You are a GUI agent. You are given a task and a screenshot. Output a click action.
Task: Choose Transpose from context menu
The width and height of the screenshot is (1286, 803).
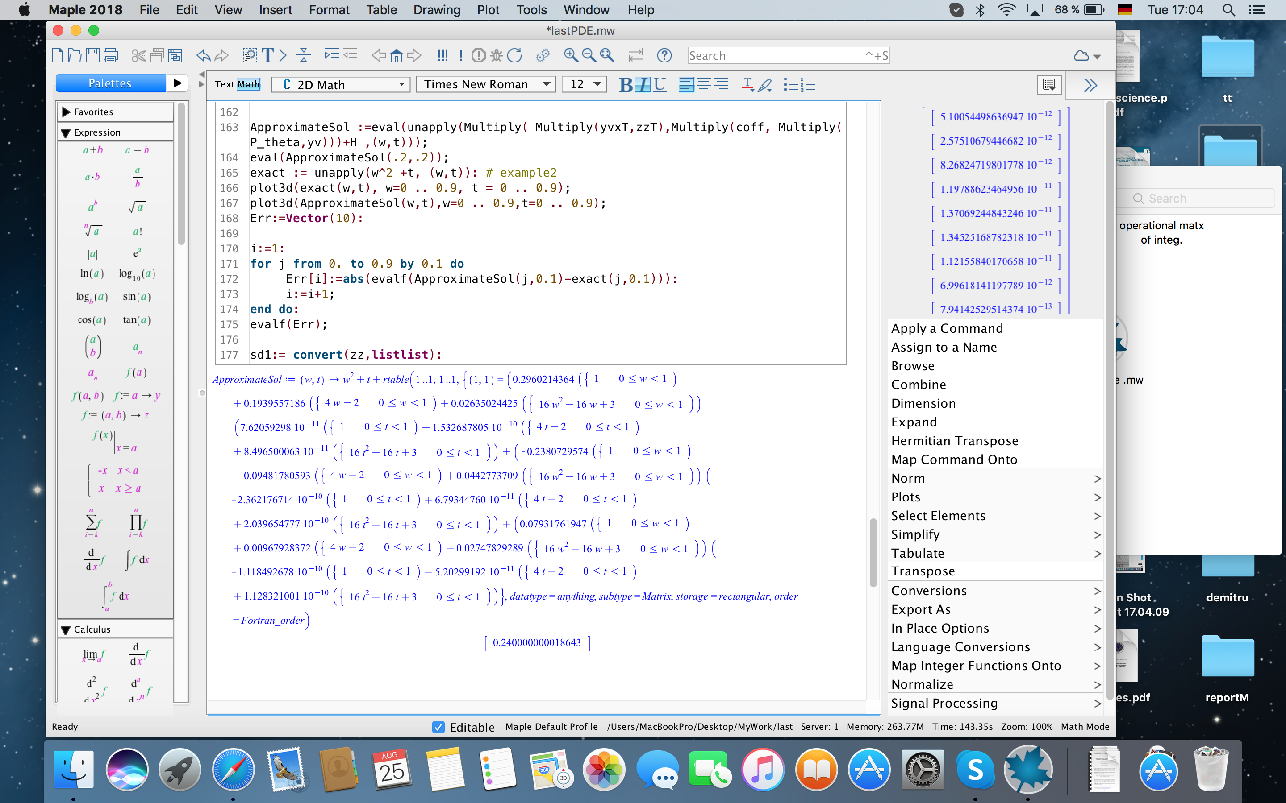point(923,571)
